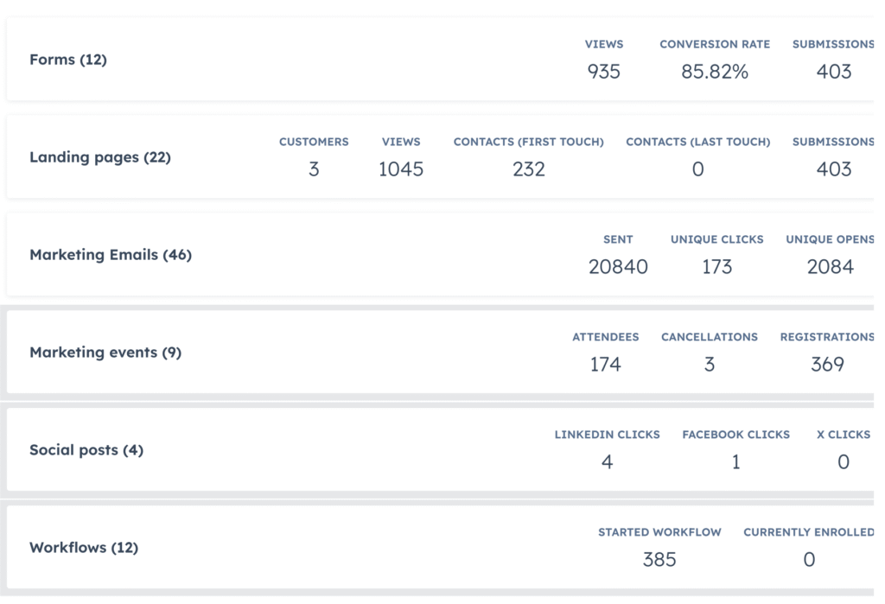This screenshot has height=604, width=885.
Task: Open the Workflows (12) section
Action: (x=83, y=548)
